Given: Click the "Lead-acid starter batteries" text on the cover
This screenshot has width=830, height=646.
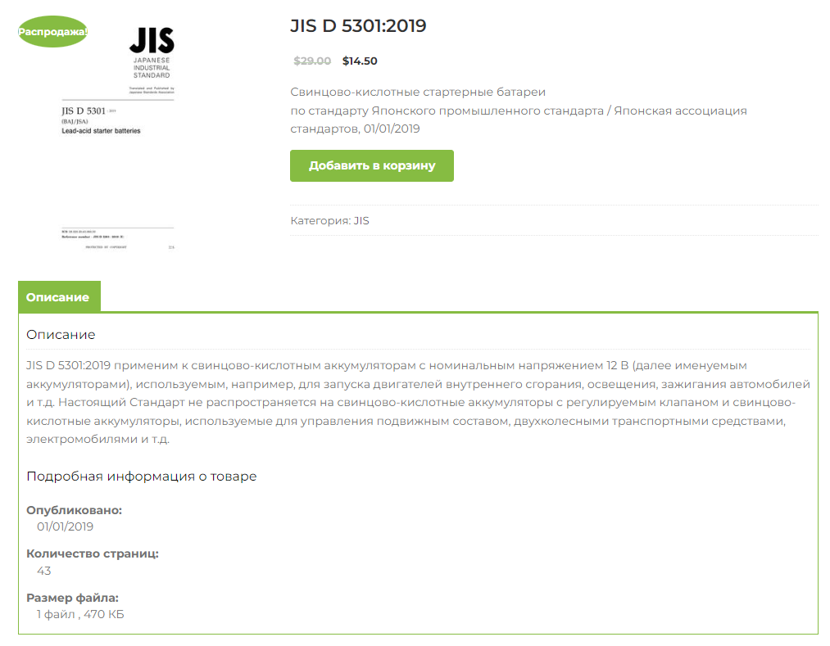Looking at the screenshot, I should click(x=101, y=131).
